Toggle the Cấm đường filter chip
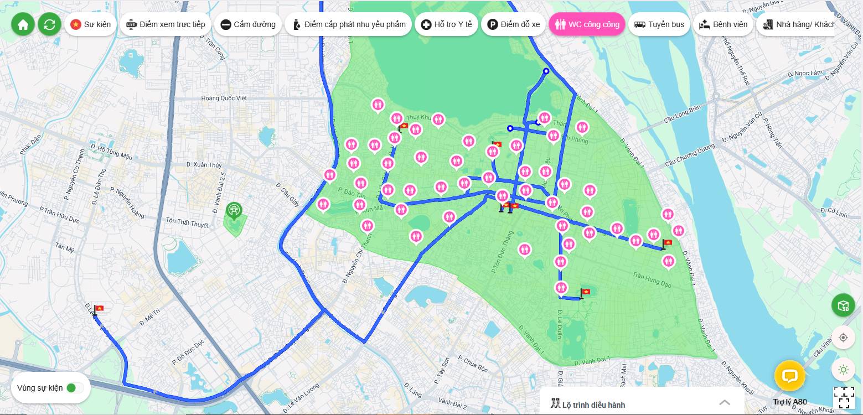 pos(248,24)
